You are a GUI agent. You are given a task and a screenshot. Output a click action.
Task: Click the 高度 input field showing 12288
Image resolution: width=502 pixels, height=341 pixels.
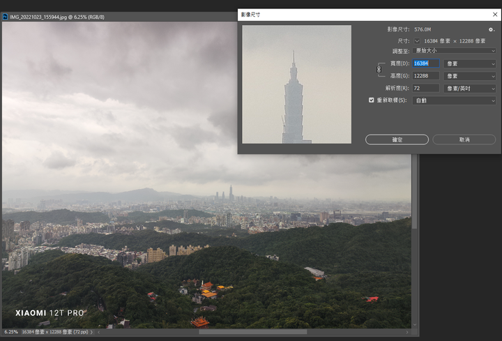(x=426, y=76)
